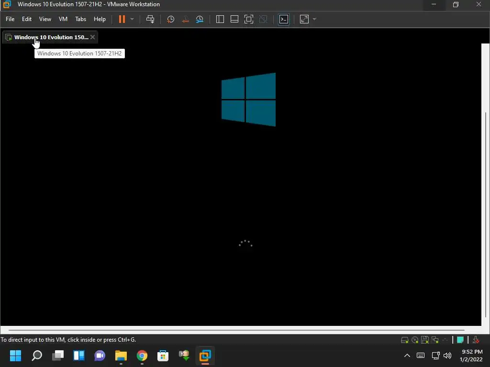Click the floppy drive status icon
Viewport: 490px width, 367px height.
coord(425,340)
